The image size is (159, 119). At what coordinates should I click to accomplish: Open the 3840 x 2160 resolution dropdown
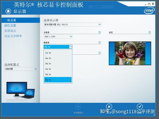[x=58, y=36]
